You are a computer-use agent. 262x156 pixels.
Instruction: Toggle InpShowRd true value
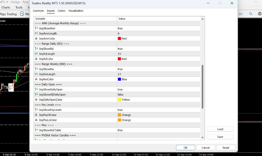(x=159, y=49)
